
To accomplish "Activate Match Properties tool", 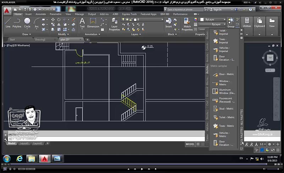I will coord(187,24).
